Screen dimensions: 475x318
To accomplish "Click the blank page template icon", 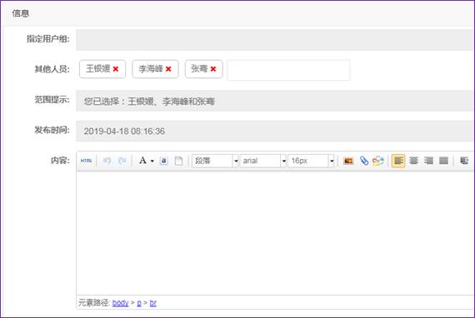I will pyautogui.click(x=178, y=161).
